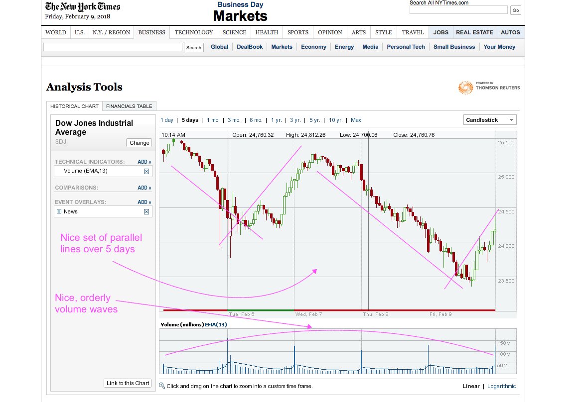Click the Thomson Reuters logo

(x=489, y=88)
